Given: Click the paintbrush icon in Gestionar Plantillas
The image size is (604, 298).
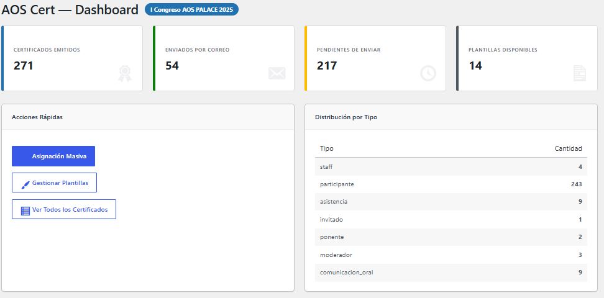Looking at the screenshot, I should click(25, 185).
